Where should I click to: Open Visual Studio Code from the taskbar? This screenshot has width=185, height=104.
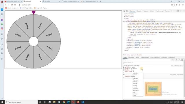point(83,102)
